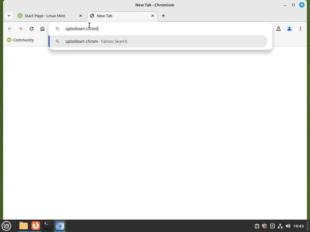Image resolution: width=310 pixels, height=232 pixels.
Task: Close the Chromium window
Action: point(302,5)
